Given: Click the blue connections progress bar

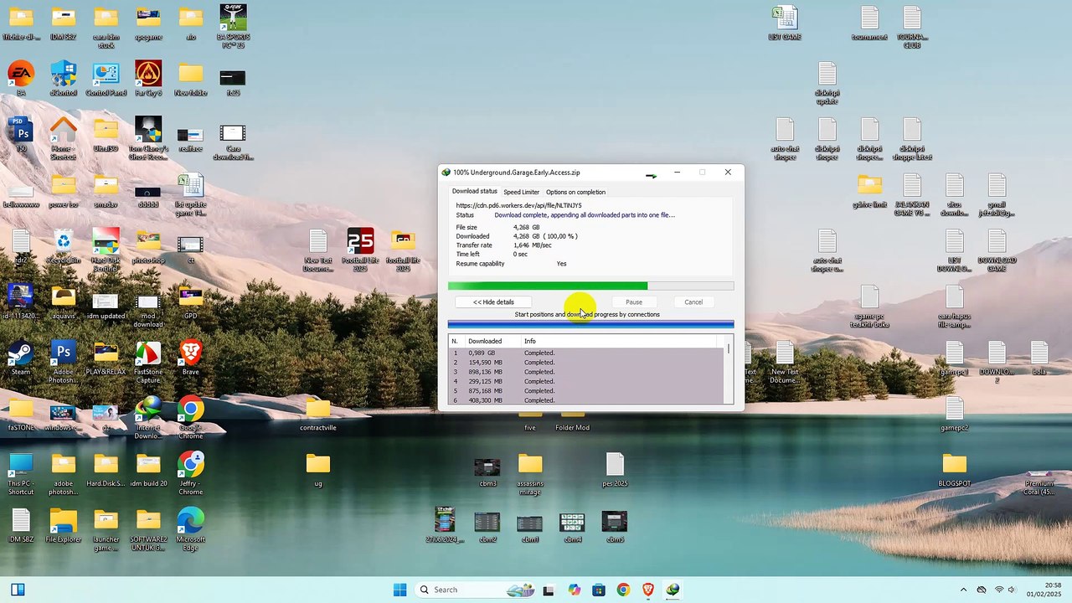Looking at the screenshot, I should tap(590, 324).
